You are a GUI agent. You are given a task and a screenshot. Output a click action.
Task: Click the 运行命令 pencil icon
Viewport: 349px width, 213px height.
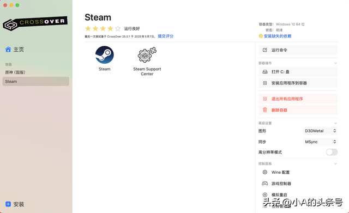265,50
